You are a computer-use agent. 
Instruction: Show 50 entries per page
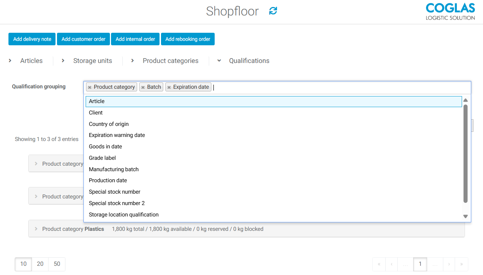56,264
